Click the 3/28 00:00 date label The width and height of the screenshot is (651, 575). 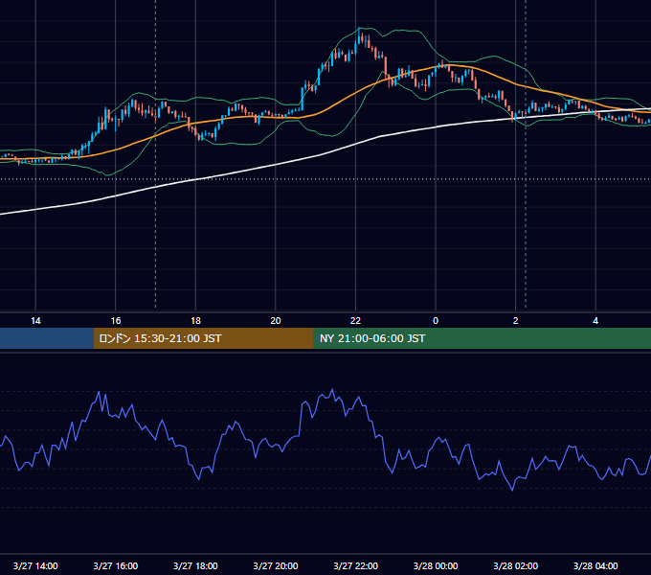[436, 565]
